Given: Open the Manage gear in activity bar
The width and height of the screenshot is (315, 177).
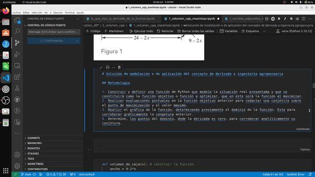Looking at the screenshot, I should tap(17, 166).
